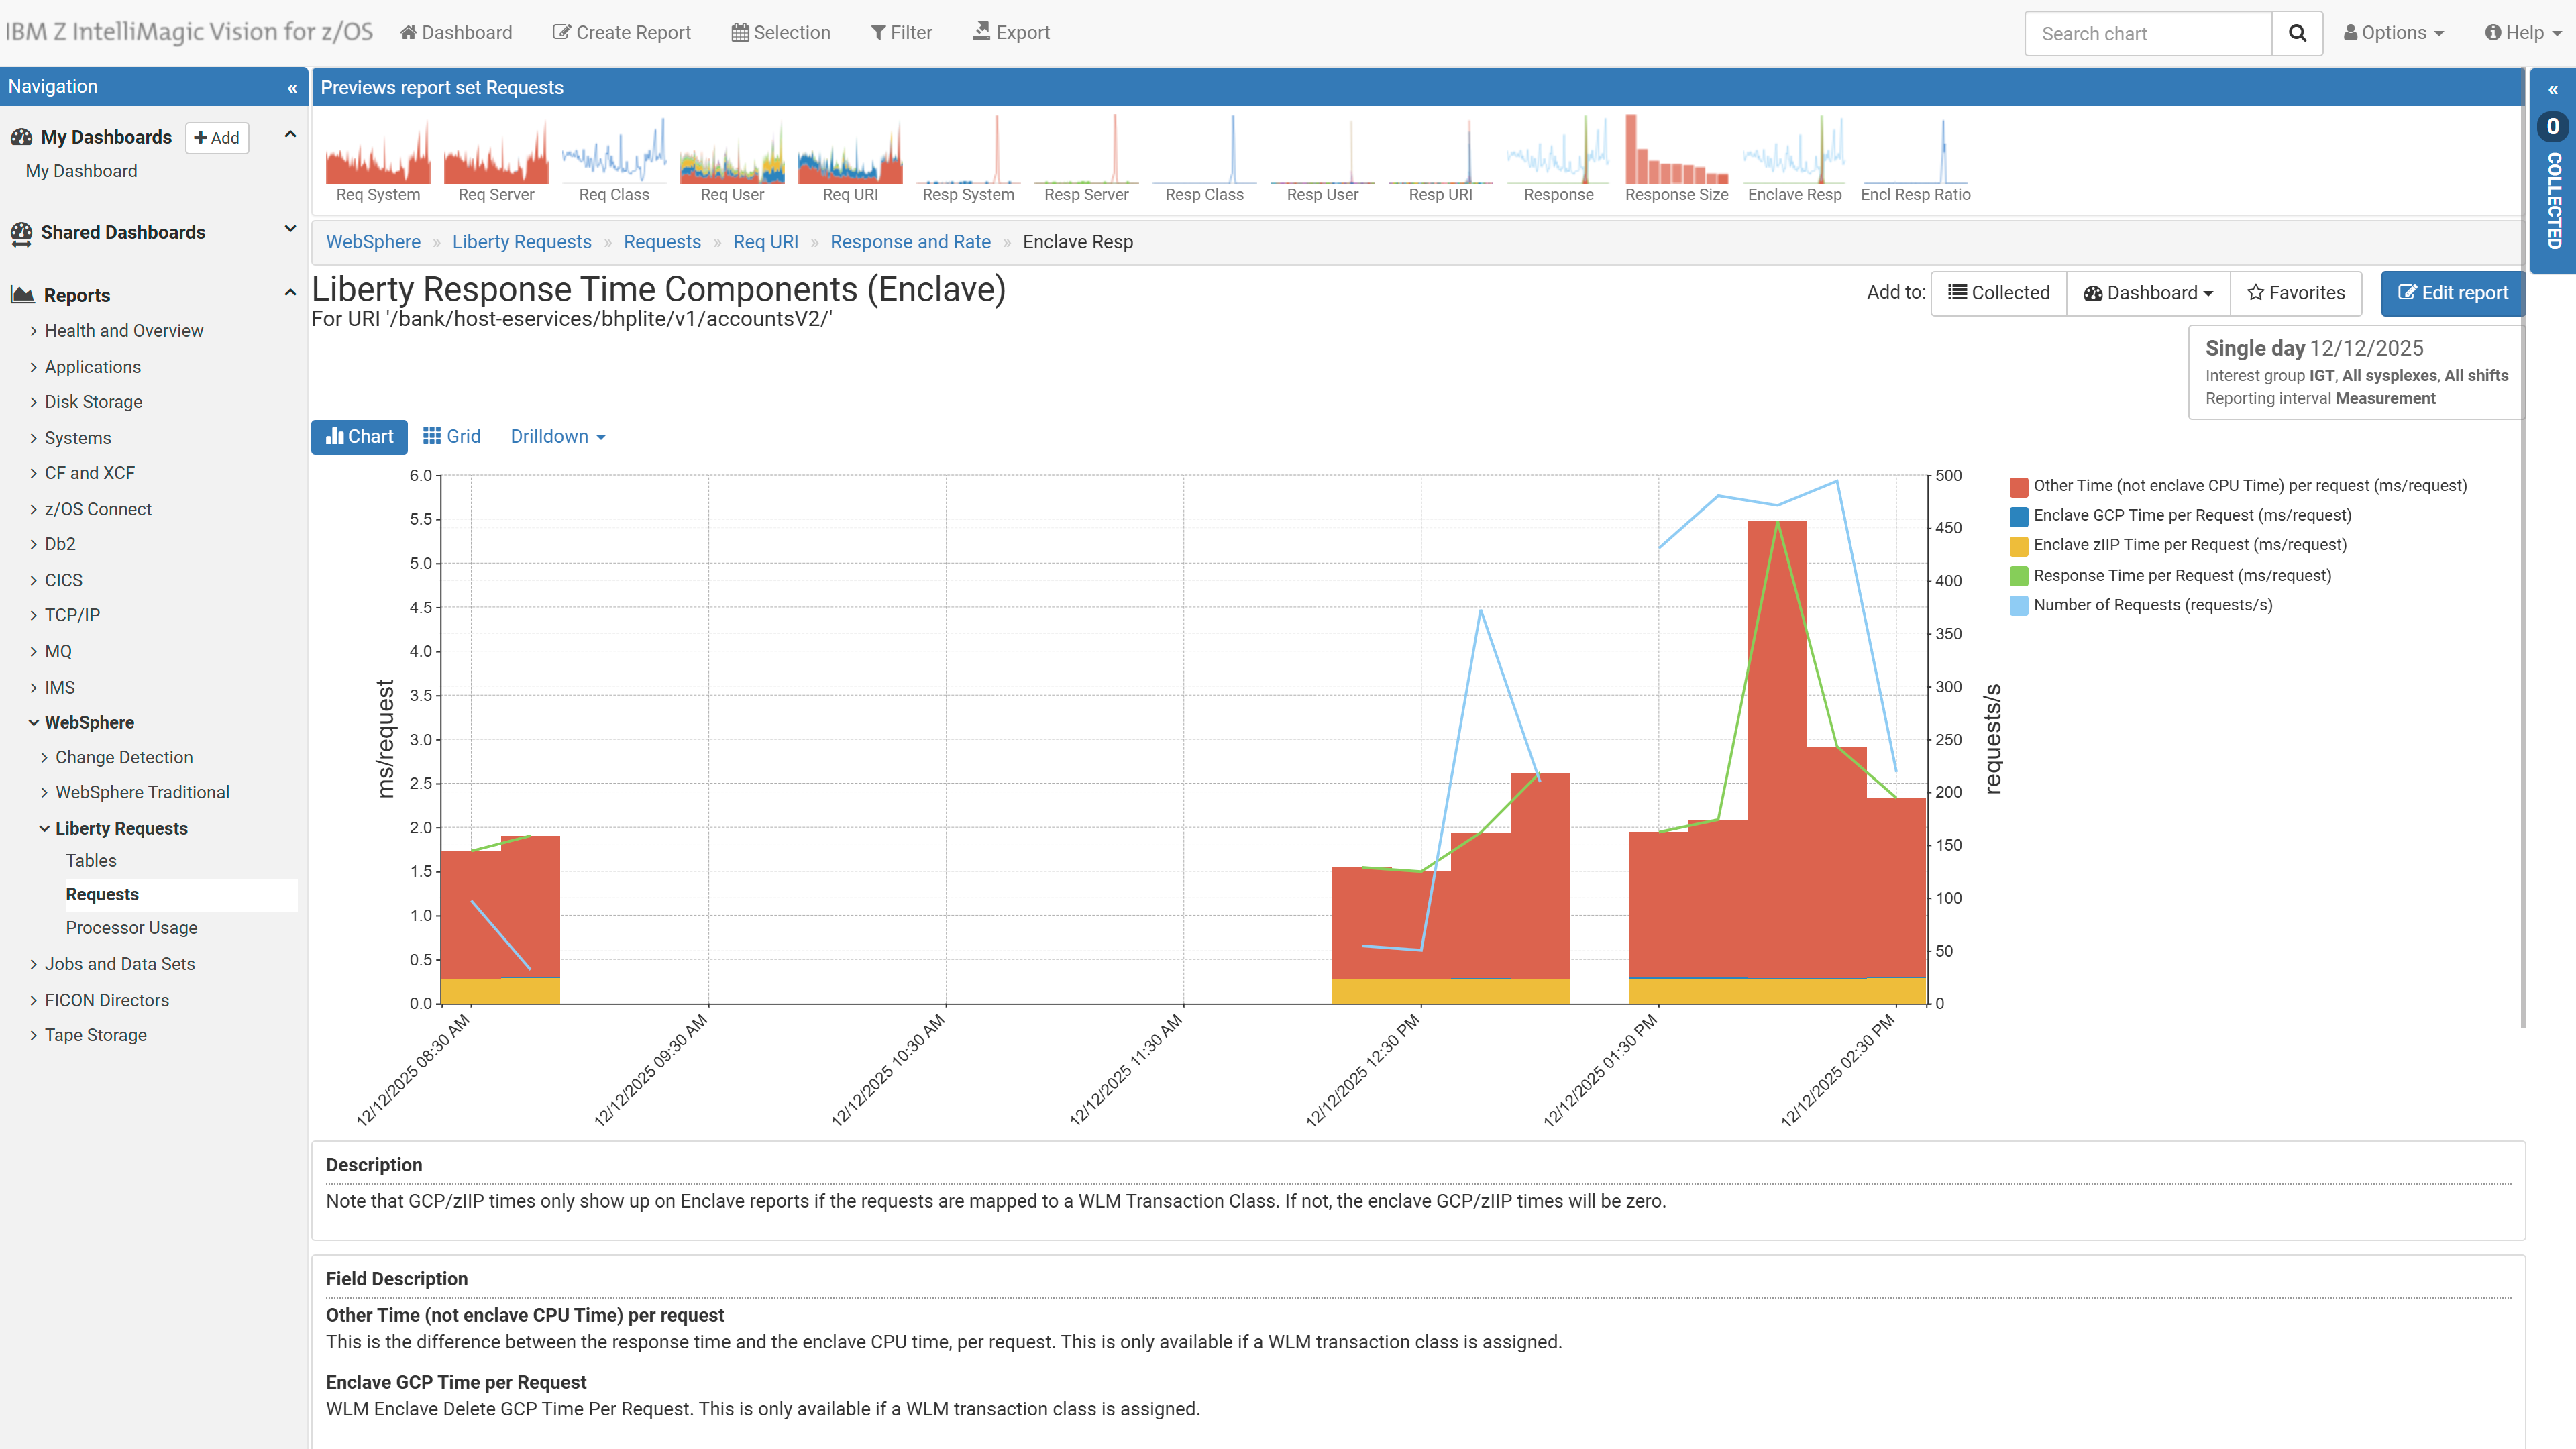
Task: Expand the Shared Dashboards section
Action: point(290,230)
